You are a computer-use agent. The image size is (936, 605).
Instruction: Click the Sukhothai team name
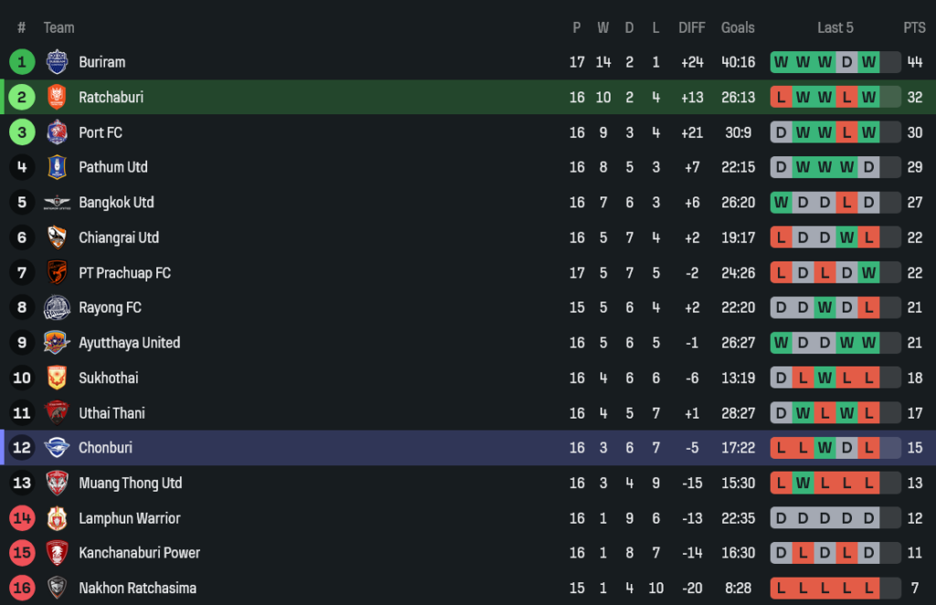click(x=107, y=377)
